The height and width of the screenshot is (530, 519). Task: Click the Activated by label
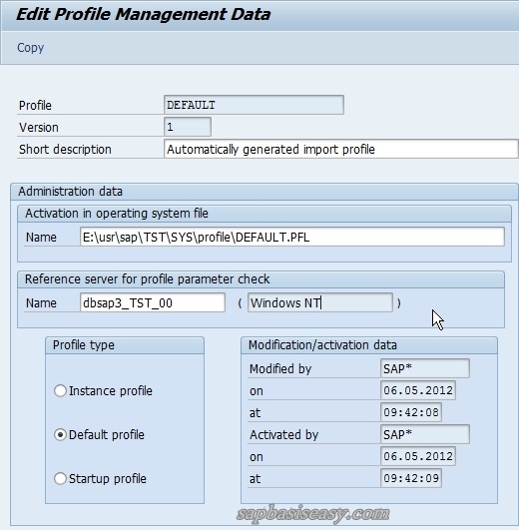click(x=284, y=435)
